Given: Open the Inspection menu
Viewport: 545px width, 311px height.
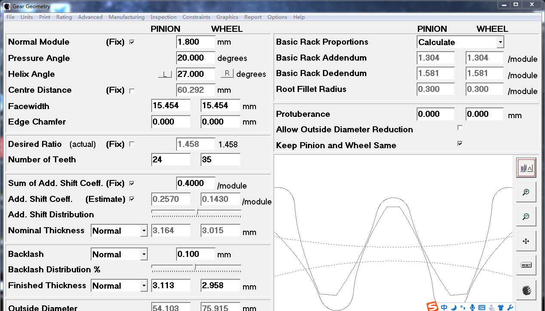Looking at the screenshot, I should click(x=163, y=17).
